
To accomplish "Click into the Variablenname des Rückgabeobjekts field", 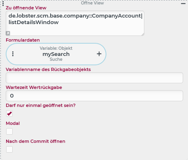I will [94, 78].
